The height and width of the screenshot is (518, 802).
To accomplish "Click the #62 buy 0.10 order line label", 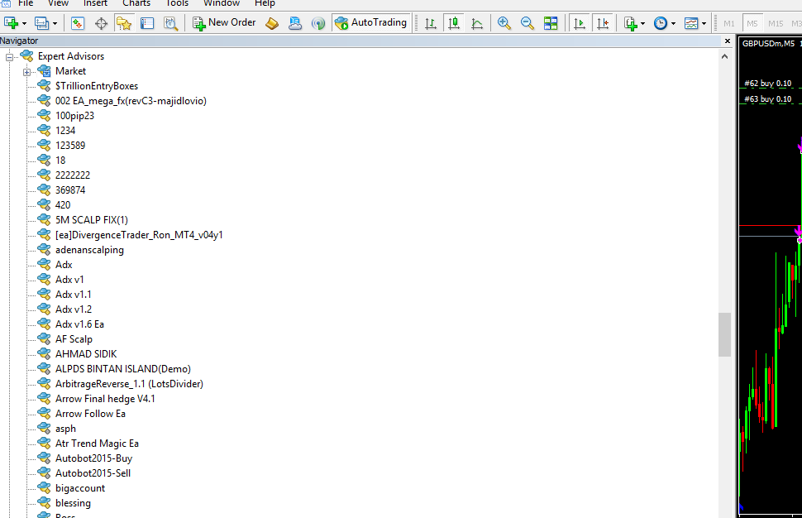I will (x=768, y=84).
